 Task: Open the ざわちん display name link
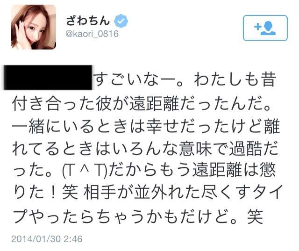coord(88,21)
